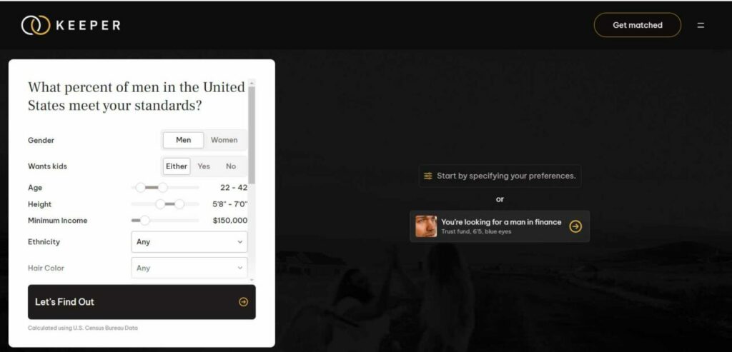Click the Ethnicity dropdown chevron
Screen dimensions: 732x352
pos(240,242)
